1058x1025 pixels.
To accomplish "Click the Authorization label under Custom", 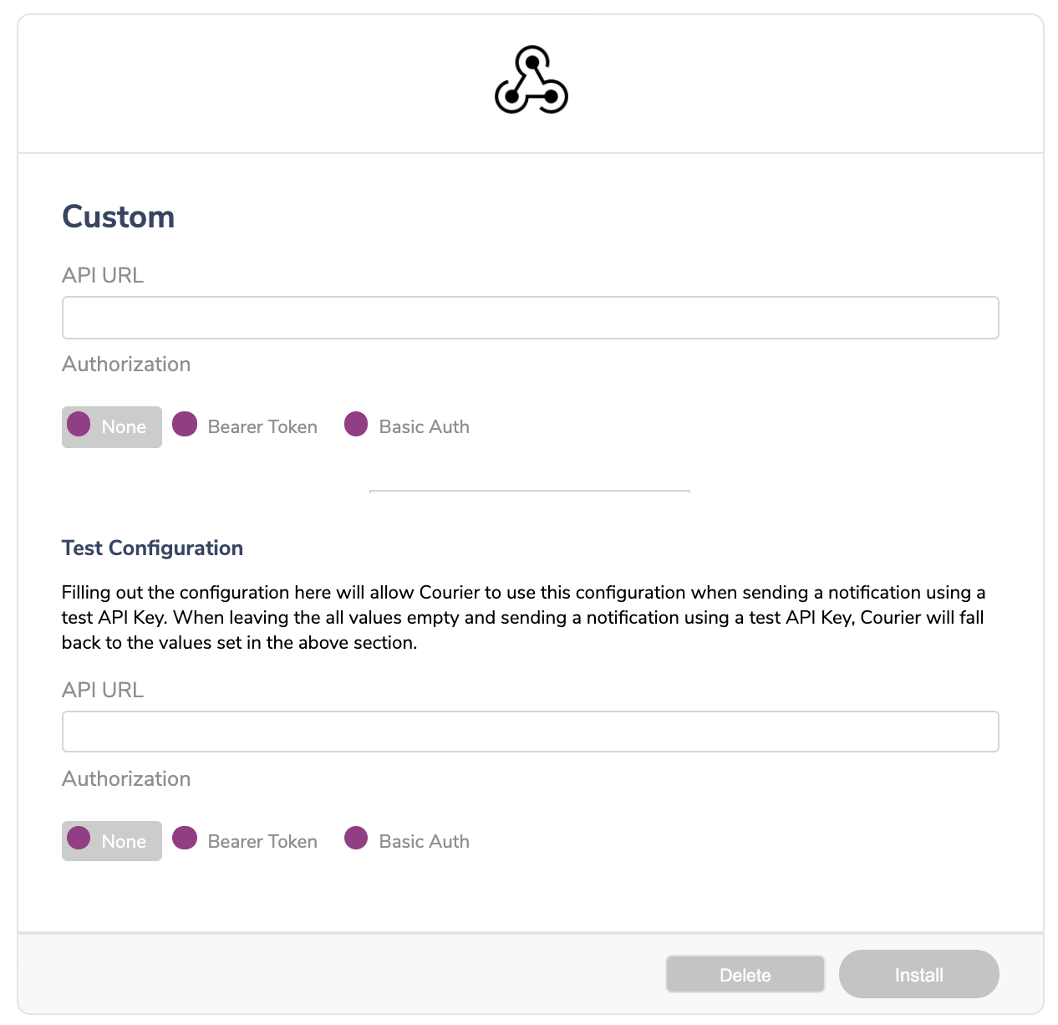I will (126, 365).
